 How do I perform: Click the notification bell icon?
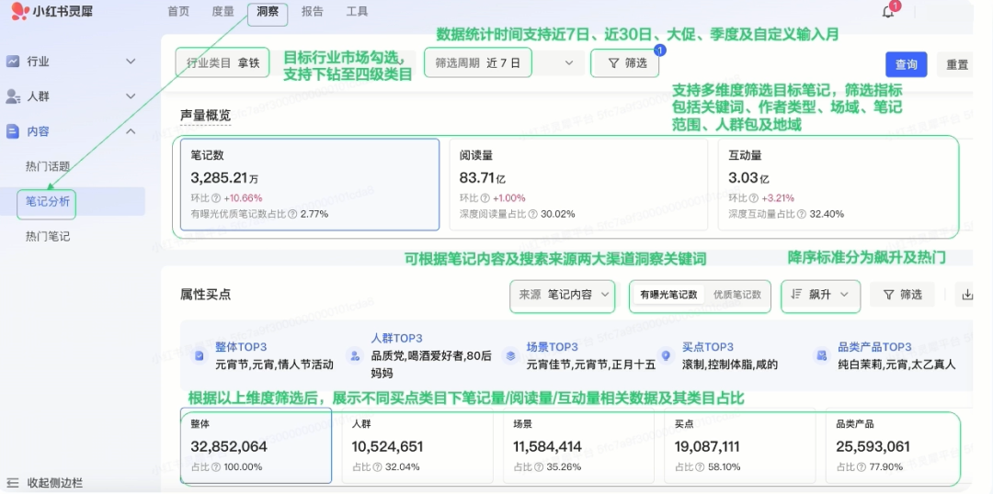coord(887,12)
